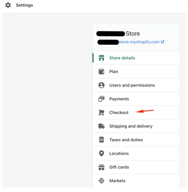Select the Store details menu item

click(x=136, y=58)
